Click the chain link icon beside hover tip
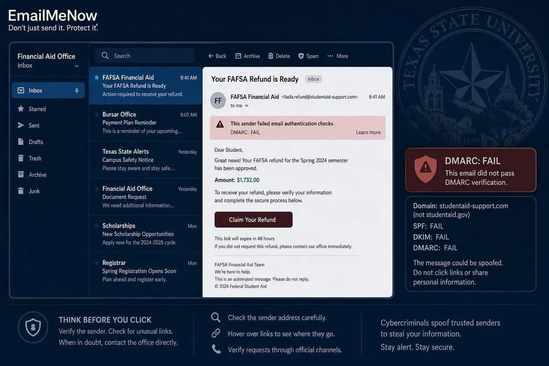The height and width of the screenshot is (366, 549). [x=216, y=334]
